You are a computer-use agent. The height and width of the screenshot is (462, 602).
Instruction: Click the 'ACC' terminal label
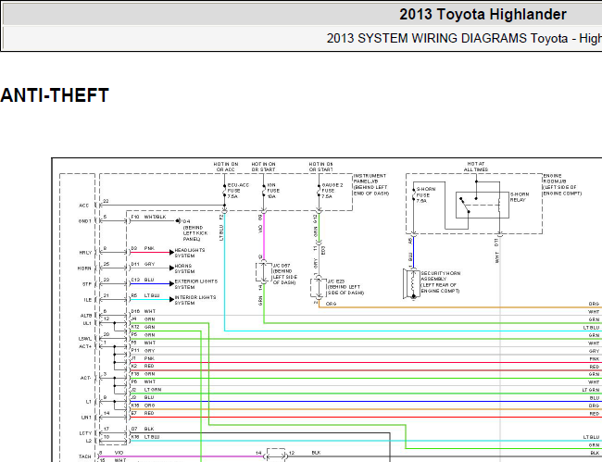click(84, 206)
